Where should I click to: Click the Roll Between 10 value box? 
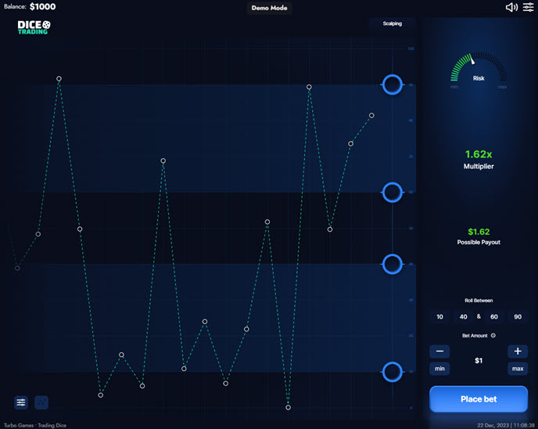pyautogui.click(x=439, y=316)
